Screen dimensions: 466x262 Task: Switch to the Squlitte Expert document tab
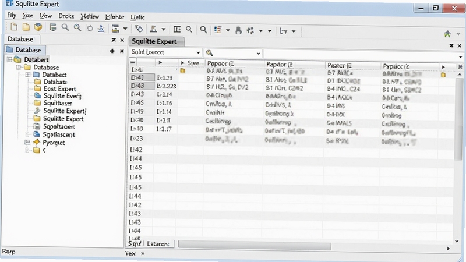pos(156,41)
